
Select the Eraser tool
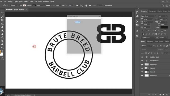pyautogui.click(x=2, y=30)
